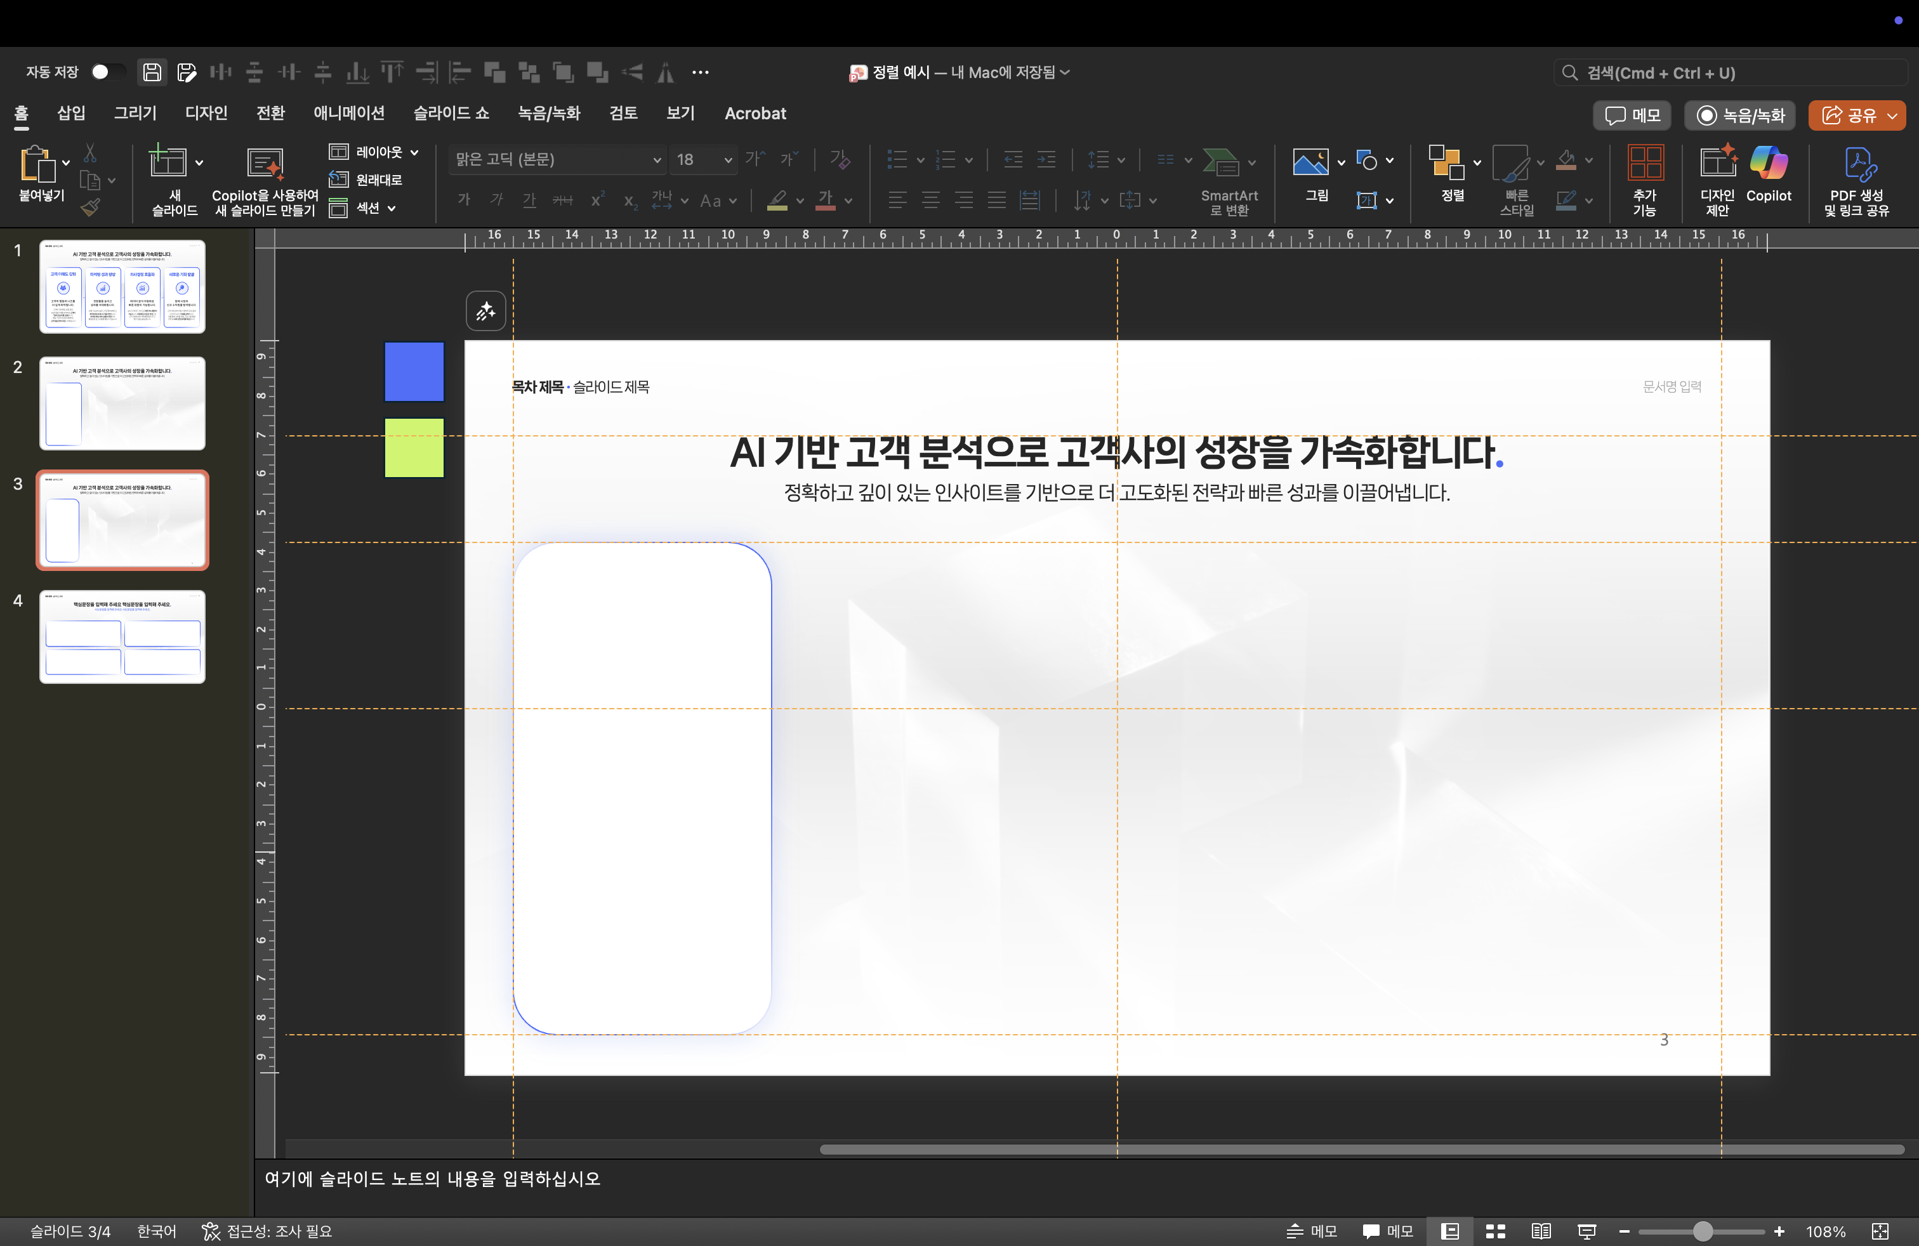Switch to the Animations tab (애니메이션)

click(x=348, y=114)
